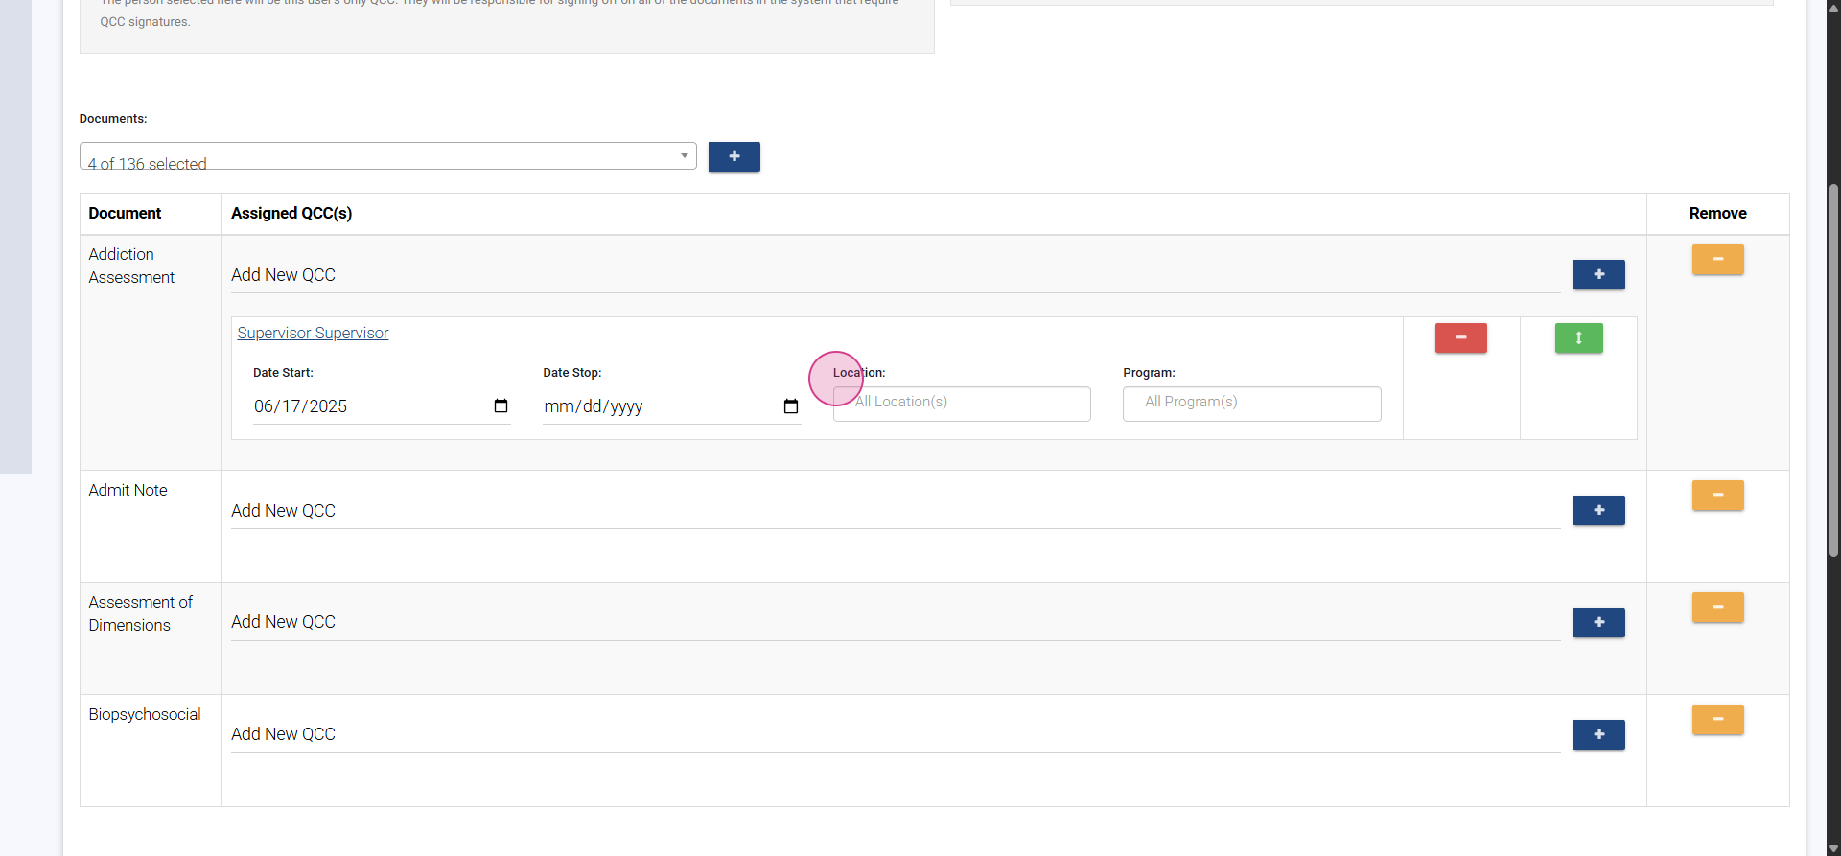Open Date Stop calendar picker

pos(791,406)
